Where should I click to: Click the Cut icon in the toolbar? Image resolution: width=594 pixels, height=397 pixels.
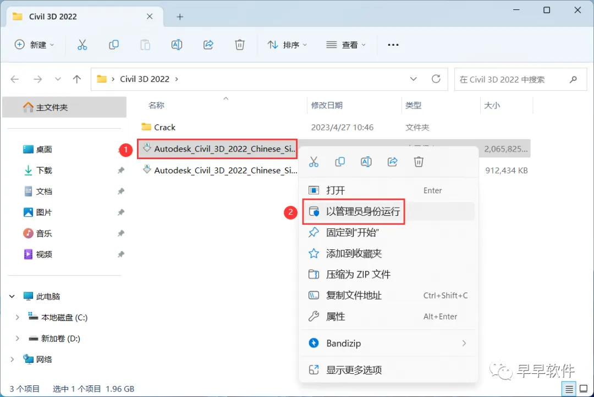pyautogui.click(x=82, y=45)
